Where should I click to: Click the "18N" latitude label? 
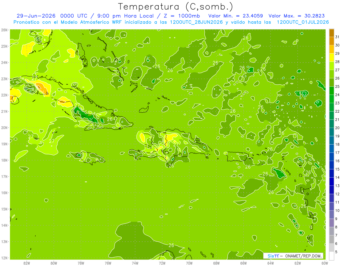[x=5, y=160]
